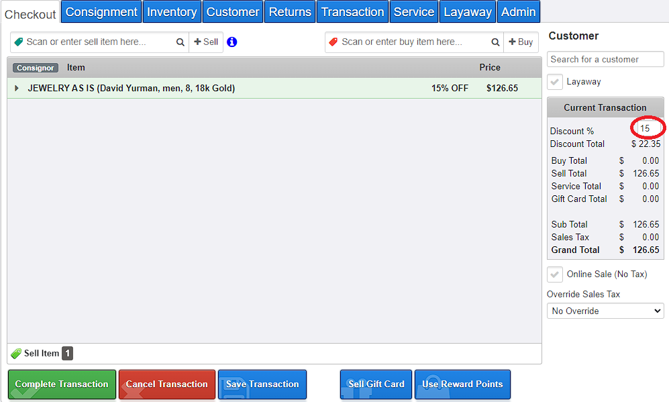Image resolution: width=669 pixels, height=402 pixels.
Task: Toggle the Consignor badge in header
Action: 36,68
